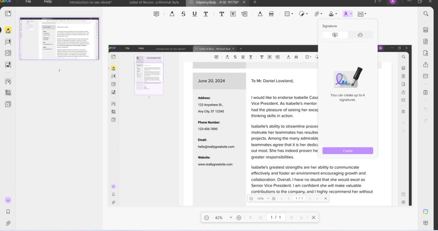Pick the eraser tool in toolbar
438x231 pixels.
[271, 14]
